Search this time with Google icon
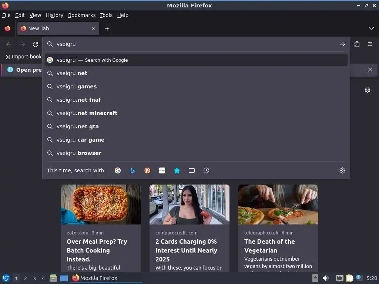 pos(118,170)
